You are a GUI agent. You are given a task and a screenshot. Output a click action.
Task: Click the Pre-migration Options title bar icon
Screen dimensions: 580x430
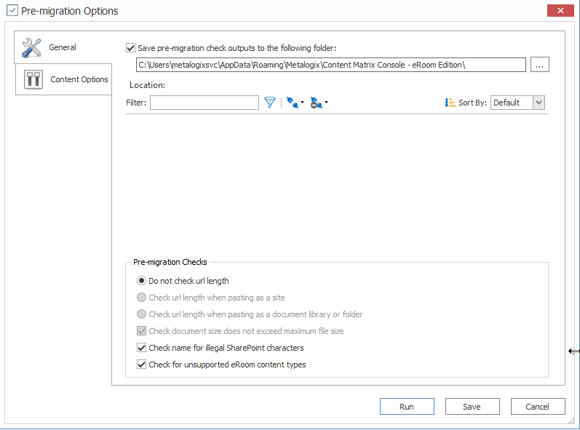pyautogui.click(x=12, y=11)
